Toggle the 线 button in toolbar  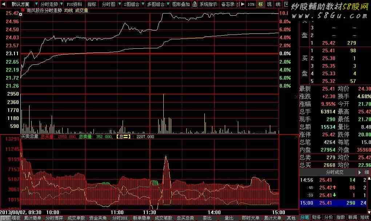(278, 4)
